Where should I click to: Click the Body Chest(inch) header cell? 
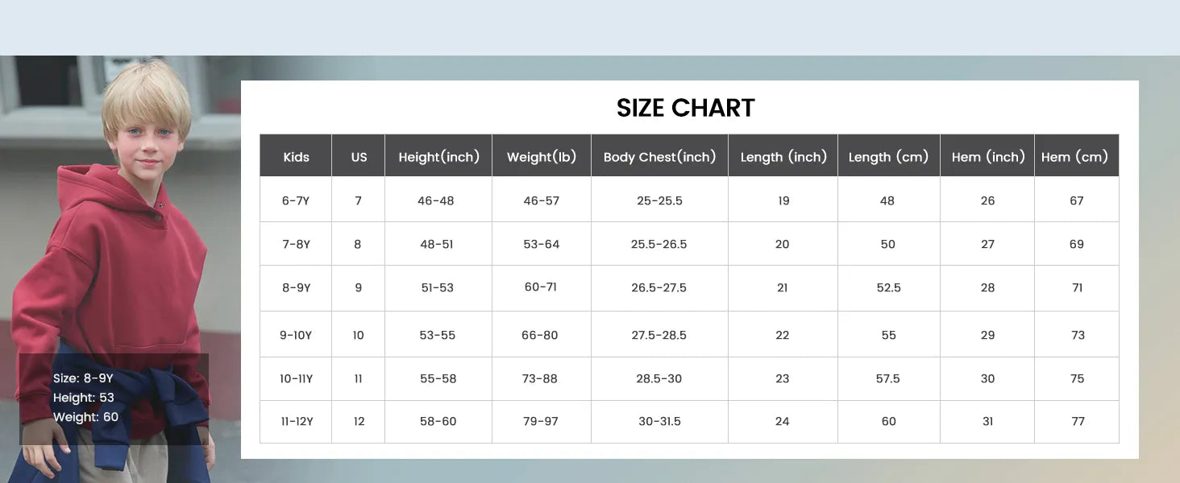659,157
